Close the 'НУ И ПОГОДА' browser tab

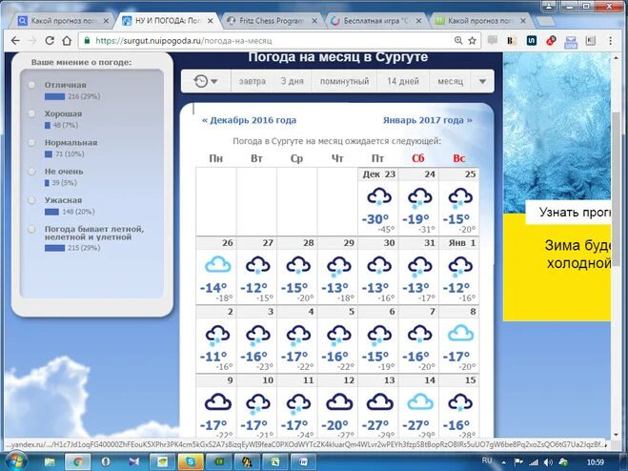[x=210, y=21]
